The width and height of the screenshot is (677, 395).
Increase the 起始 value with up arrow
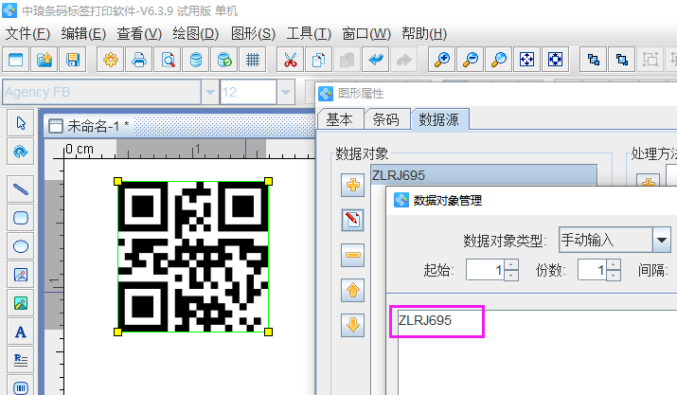point(511,265)
